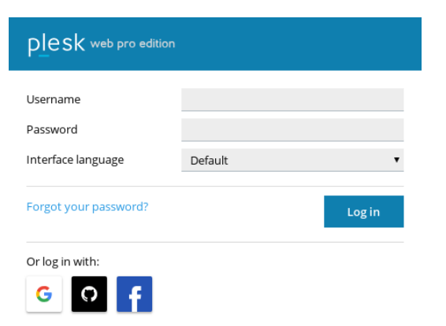Click into the Password input field
The height and width of the screenshot is (326, 446).
[x=292, y=130]
